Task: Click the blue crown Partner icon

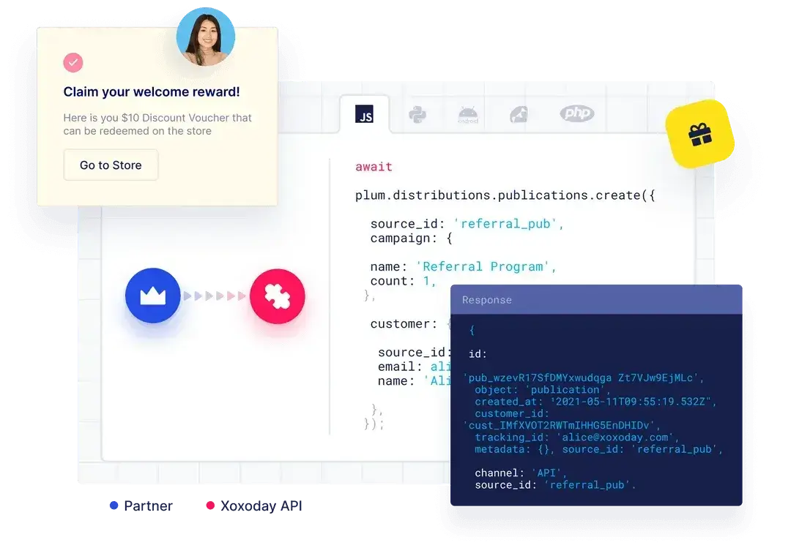Action: click(x=153, y=296)
